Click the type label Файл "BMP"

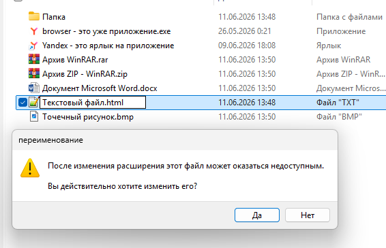click(x=339, y=116)
